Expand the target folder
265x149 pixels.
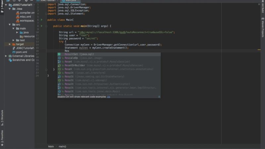tap(10, 44)
